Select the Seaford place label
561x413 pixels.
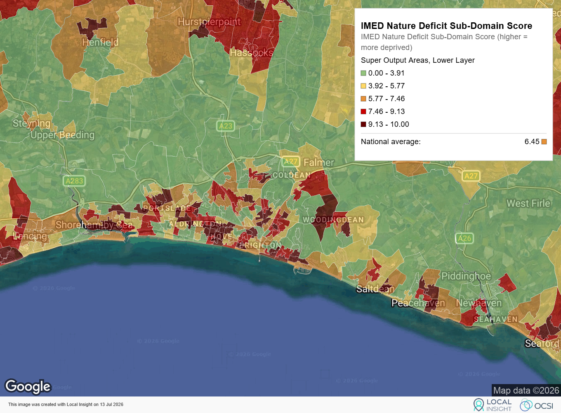(542, 343)
